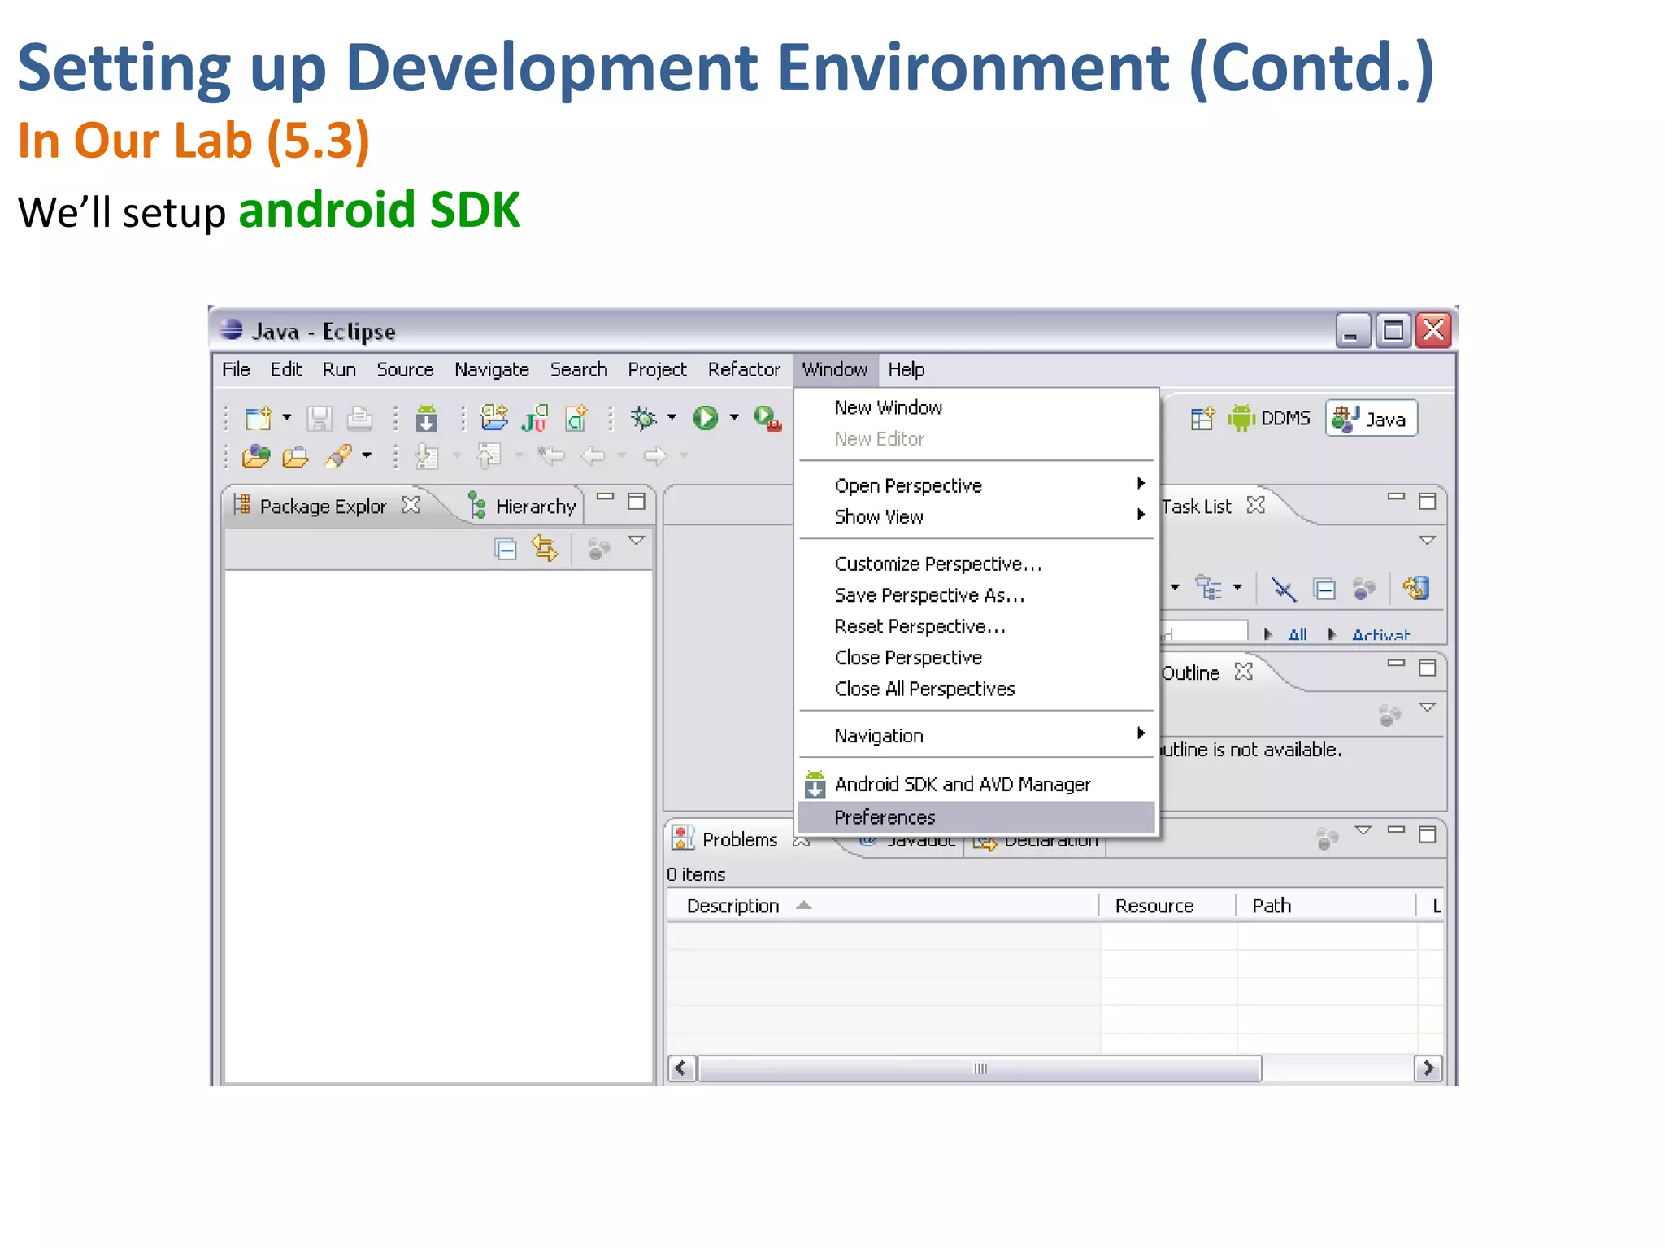Click the Debug bug icon
Image resolution: width=1665 pixels, height=1249 pixels.
point(643,418)
